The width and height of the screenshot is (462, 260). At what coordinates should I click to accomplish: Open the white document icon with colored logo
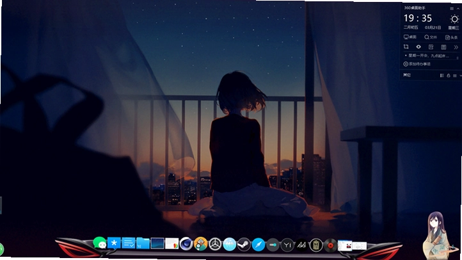click(171, 244)
